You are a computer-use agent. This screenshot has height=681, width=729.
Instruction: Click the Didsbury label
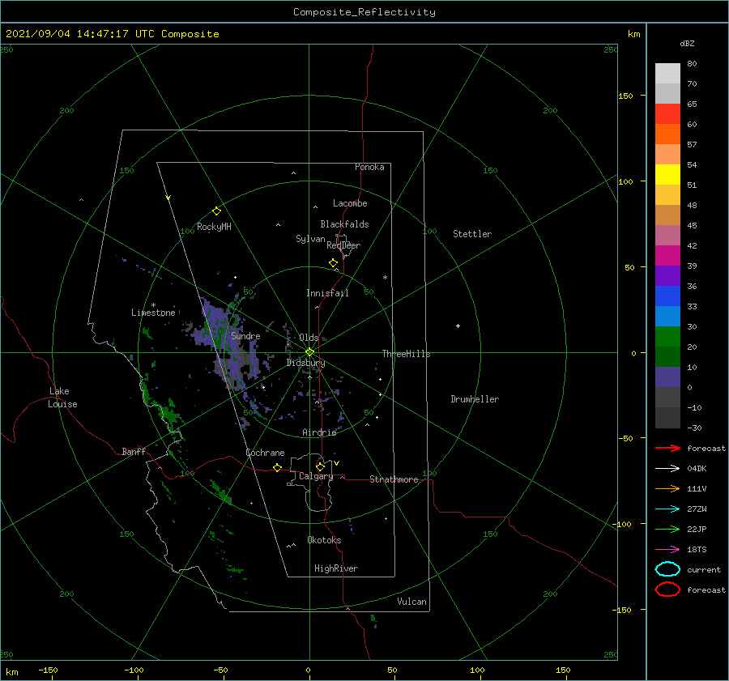pyautogui.click(x=305, y=363)
